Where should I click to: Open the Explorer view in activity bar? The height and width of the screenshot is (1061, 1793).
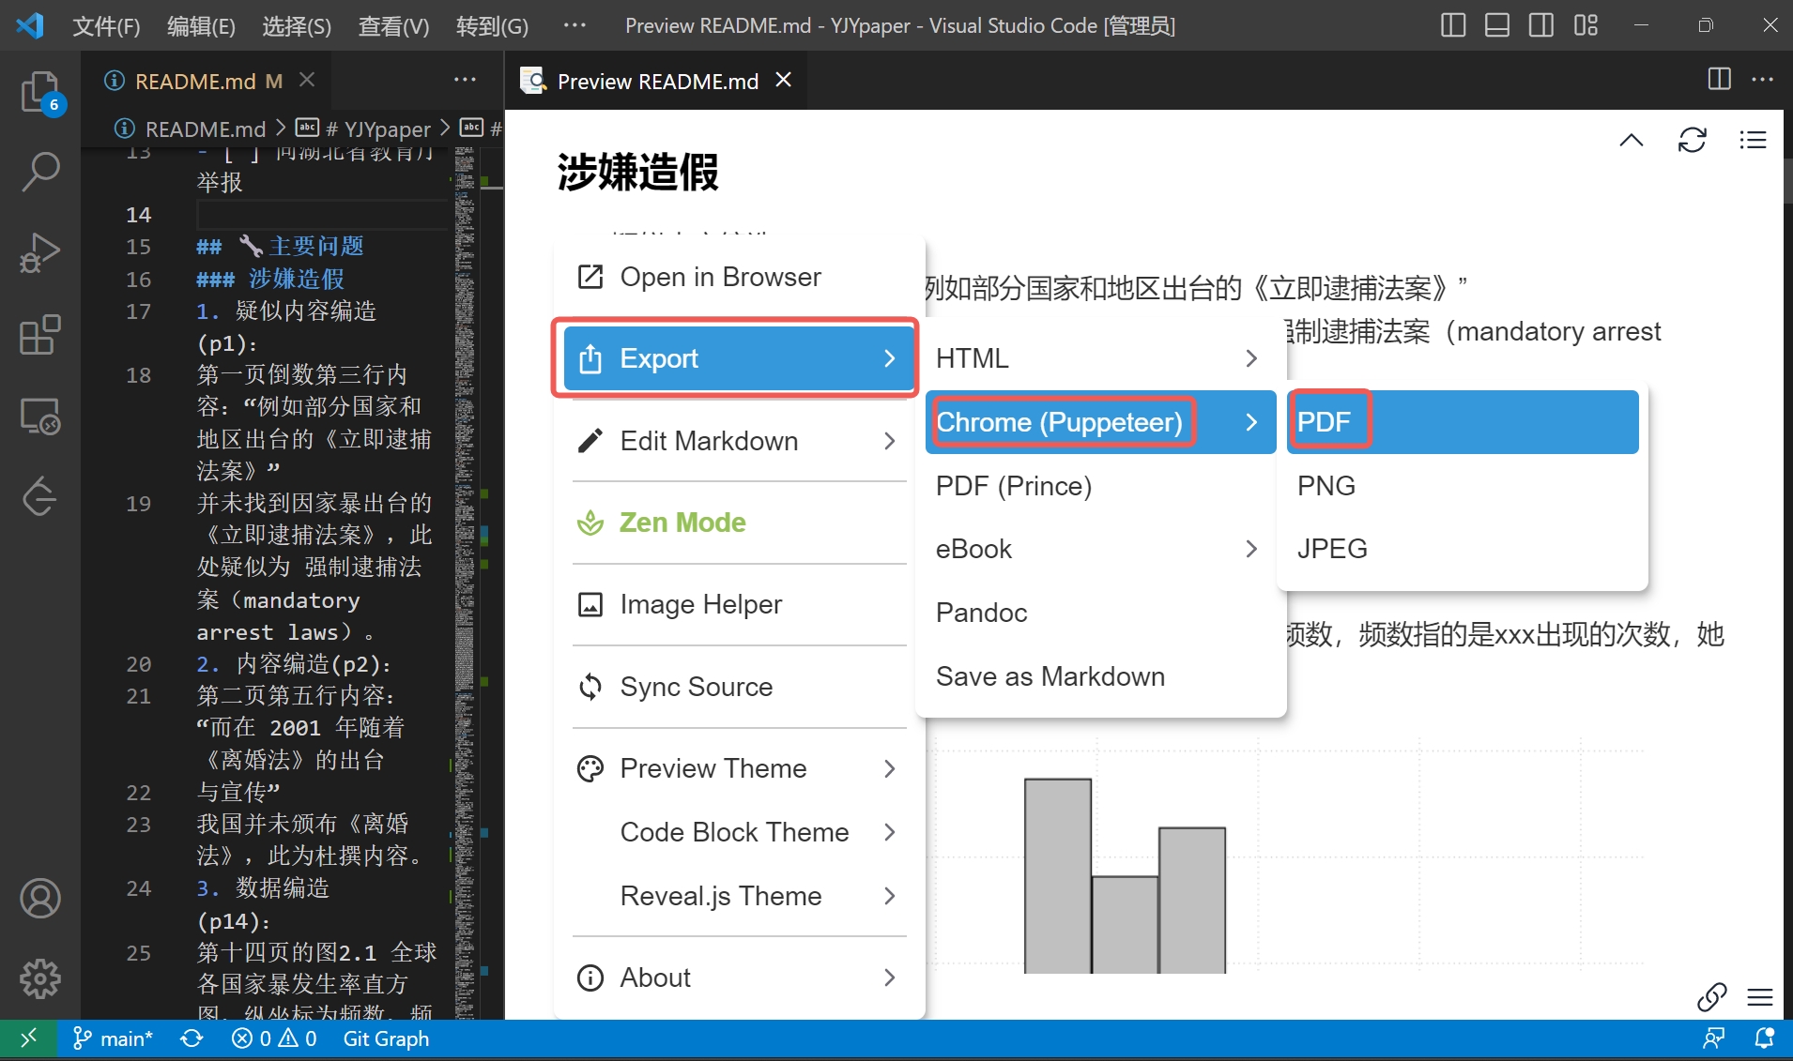[x=40, y=93]
